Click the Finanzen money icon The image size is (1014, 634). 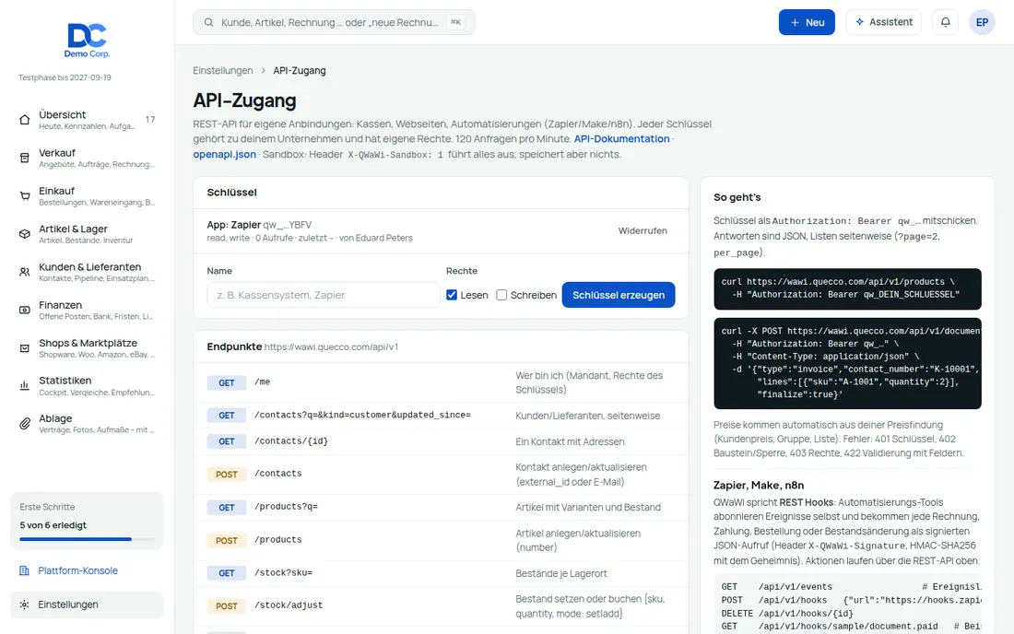coord(25,311)
